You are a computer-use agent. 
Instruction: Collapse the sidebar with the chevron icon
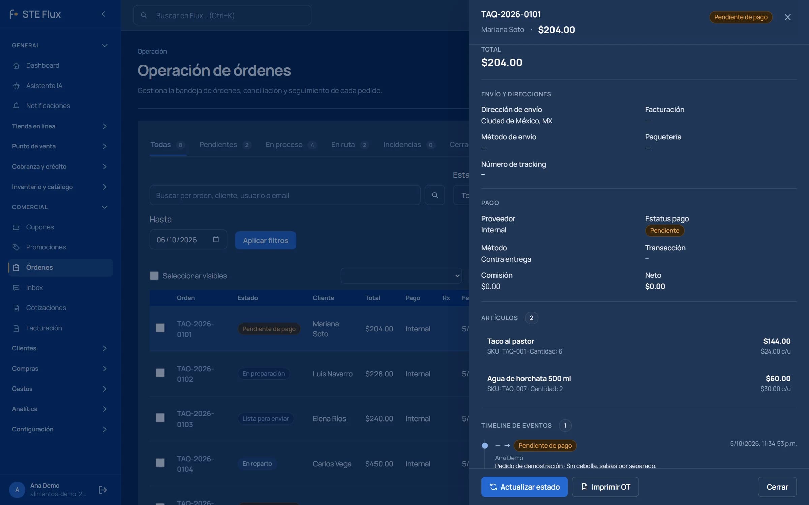[x=103, y=14]
